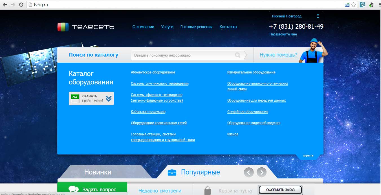
Task: Reload the page with the refresh icon
Action: 21,5
